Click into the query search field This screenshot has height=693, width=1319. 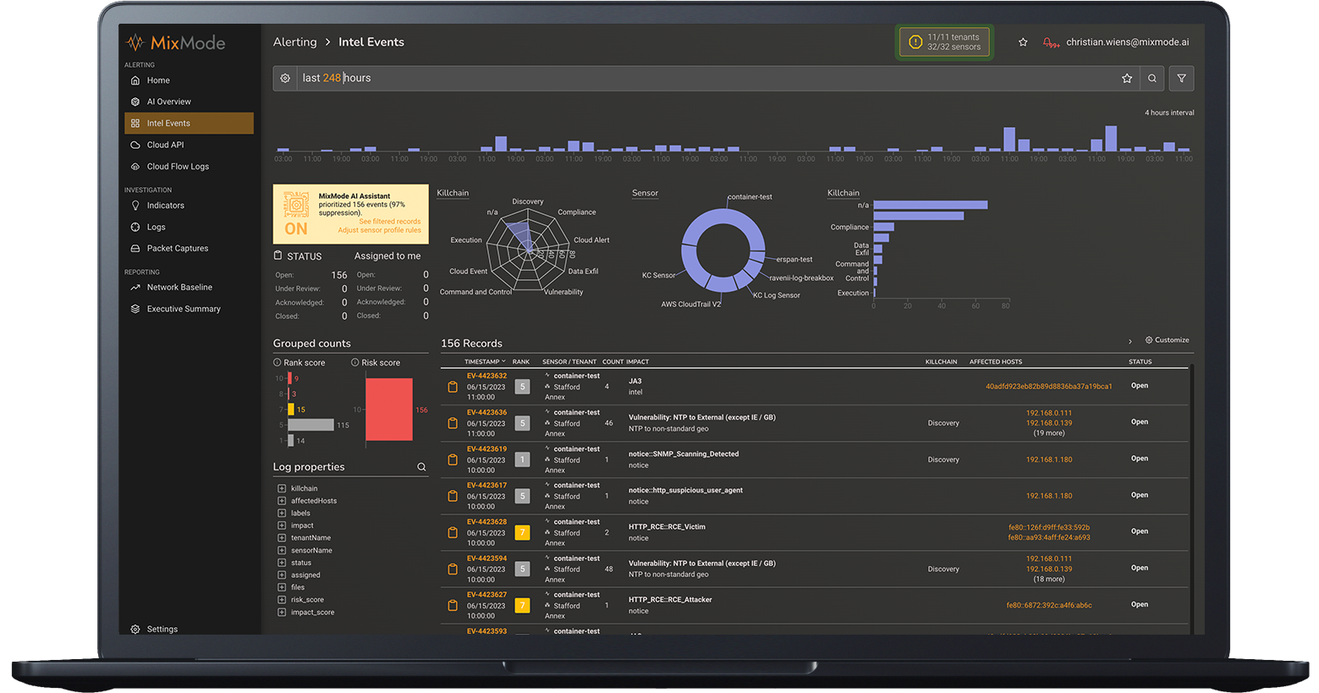click(706, 78)
